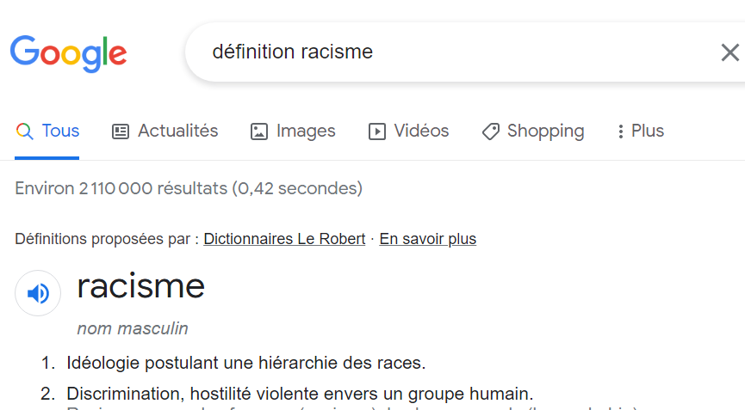
Task: Click the price tag icon beside Shopping
Action: click(490, 132)
